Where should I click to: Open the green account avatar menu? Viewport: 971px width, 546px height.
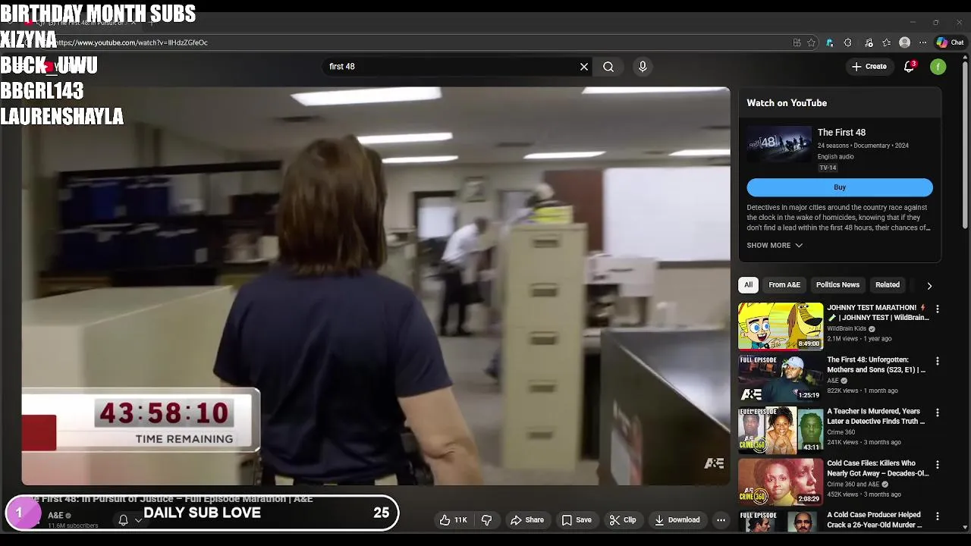pyautogui.click(x=938, y=67)
